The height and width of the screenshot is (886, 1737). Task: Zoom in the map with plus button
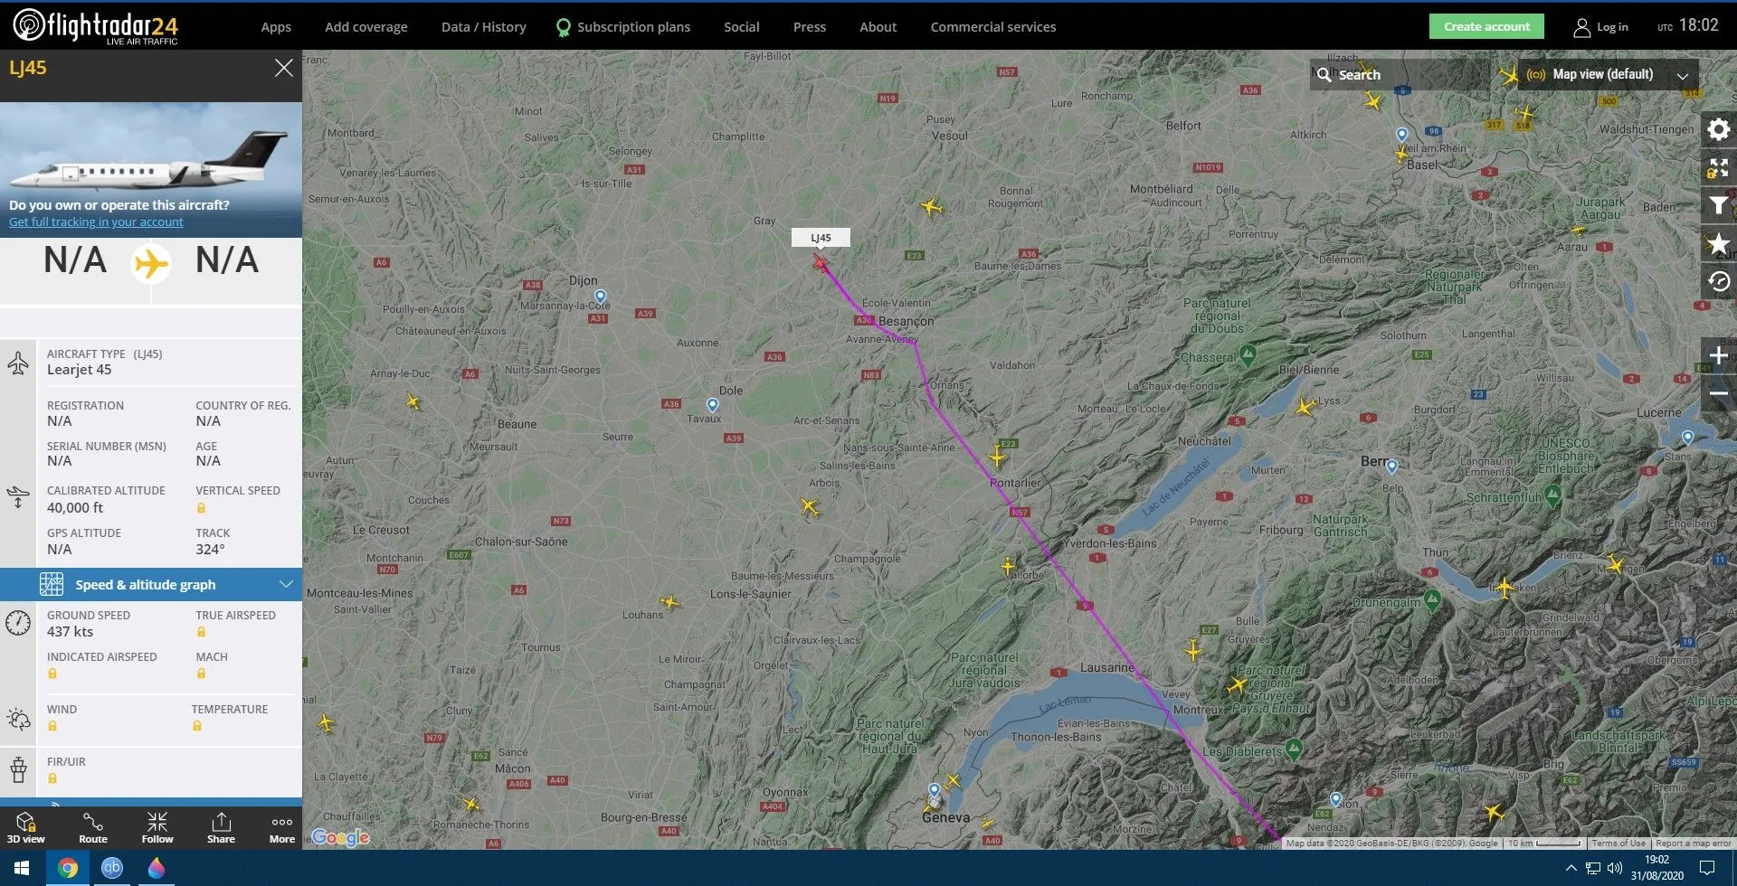tap(1718, 356)
